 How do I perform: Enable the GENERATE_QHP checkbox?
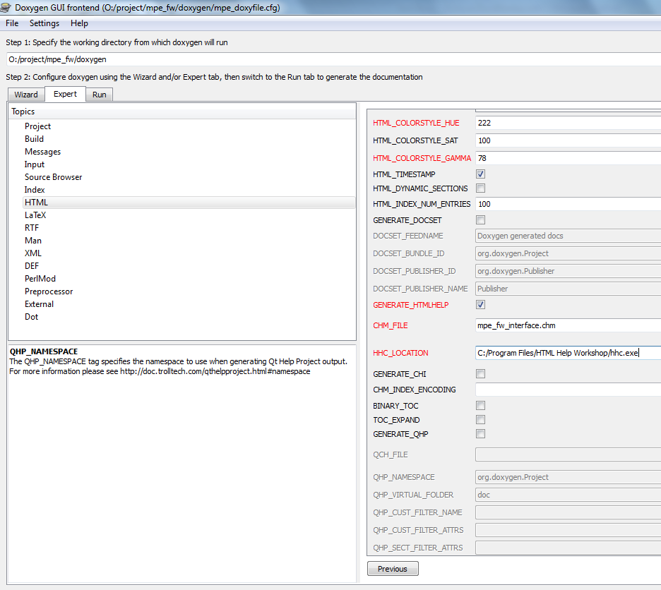[481, 434]
